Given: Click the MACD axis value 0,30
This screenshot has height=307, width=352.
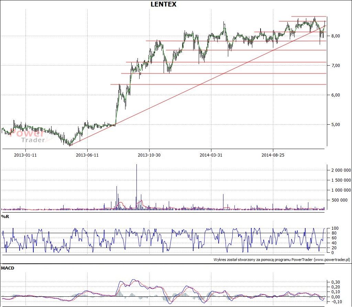Looking at the screenshot, I should pos(335,282).
